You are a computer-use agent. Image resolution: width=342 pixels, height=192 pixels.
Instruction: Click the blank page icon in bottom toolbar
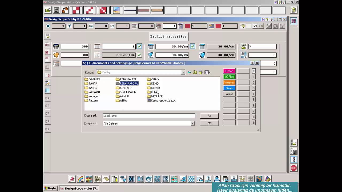115,179
